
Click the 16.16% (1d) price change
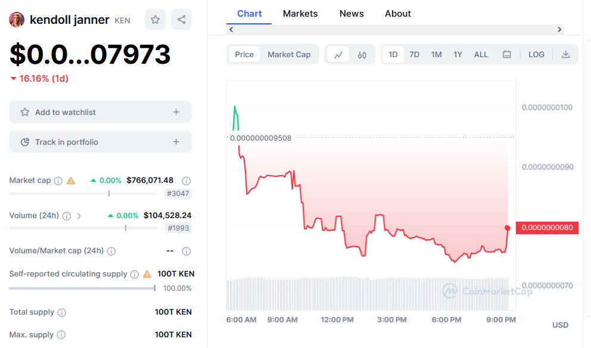[x=39, y=79]
